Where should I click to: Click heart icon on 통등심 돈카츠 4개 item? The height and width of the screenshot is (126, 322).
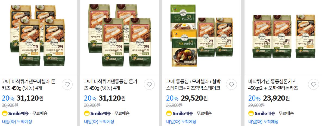(149, 84)
